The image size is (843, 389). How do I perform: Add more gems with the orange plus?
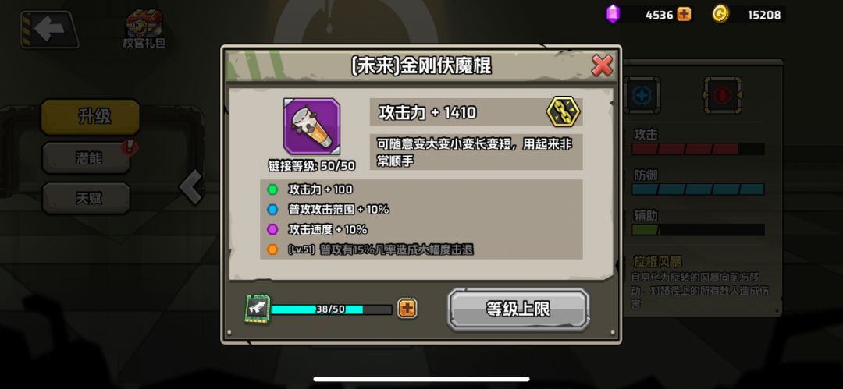pos(684,15)
